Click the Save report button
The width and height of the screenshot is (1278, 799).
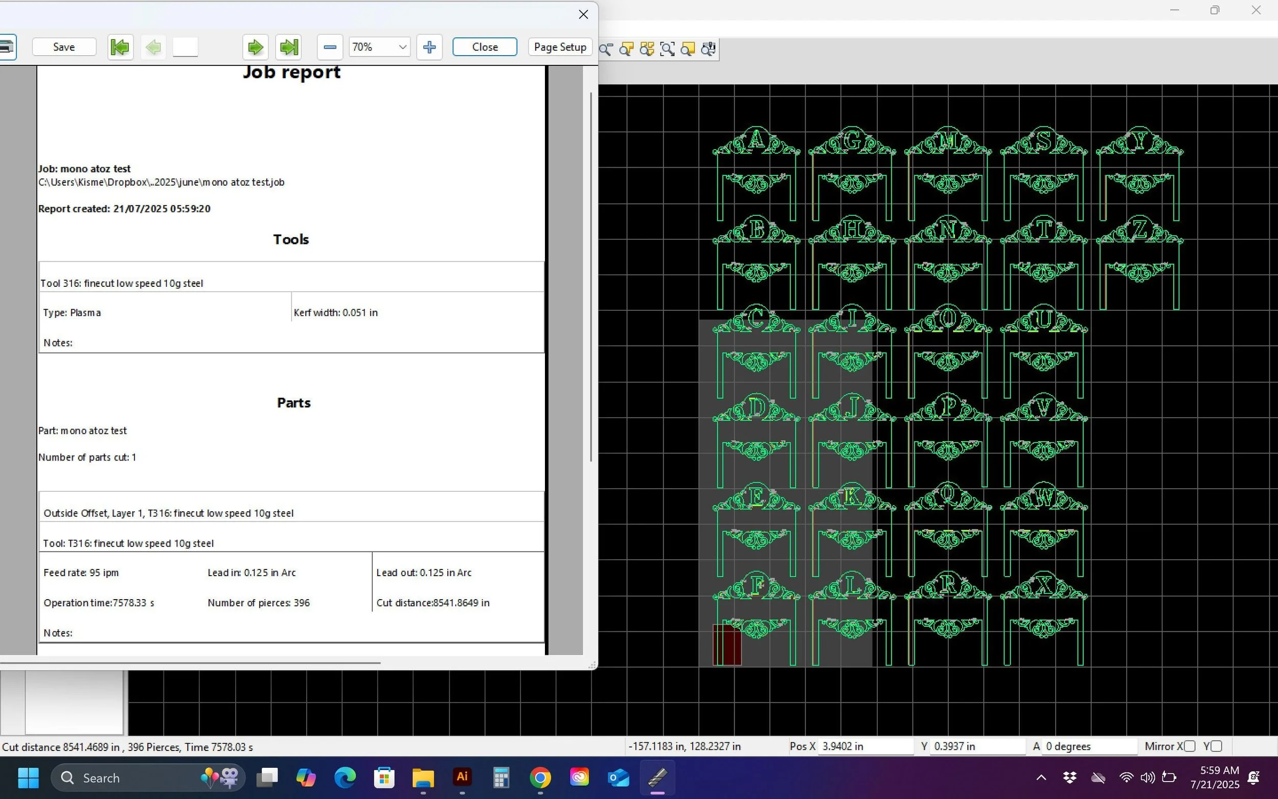64,47
